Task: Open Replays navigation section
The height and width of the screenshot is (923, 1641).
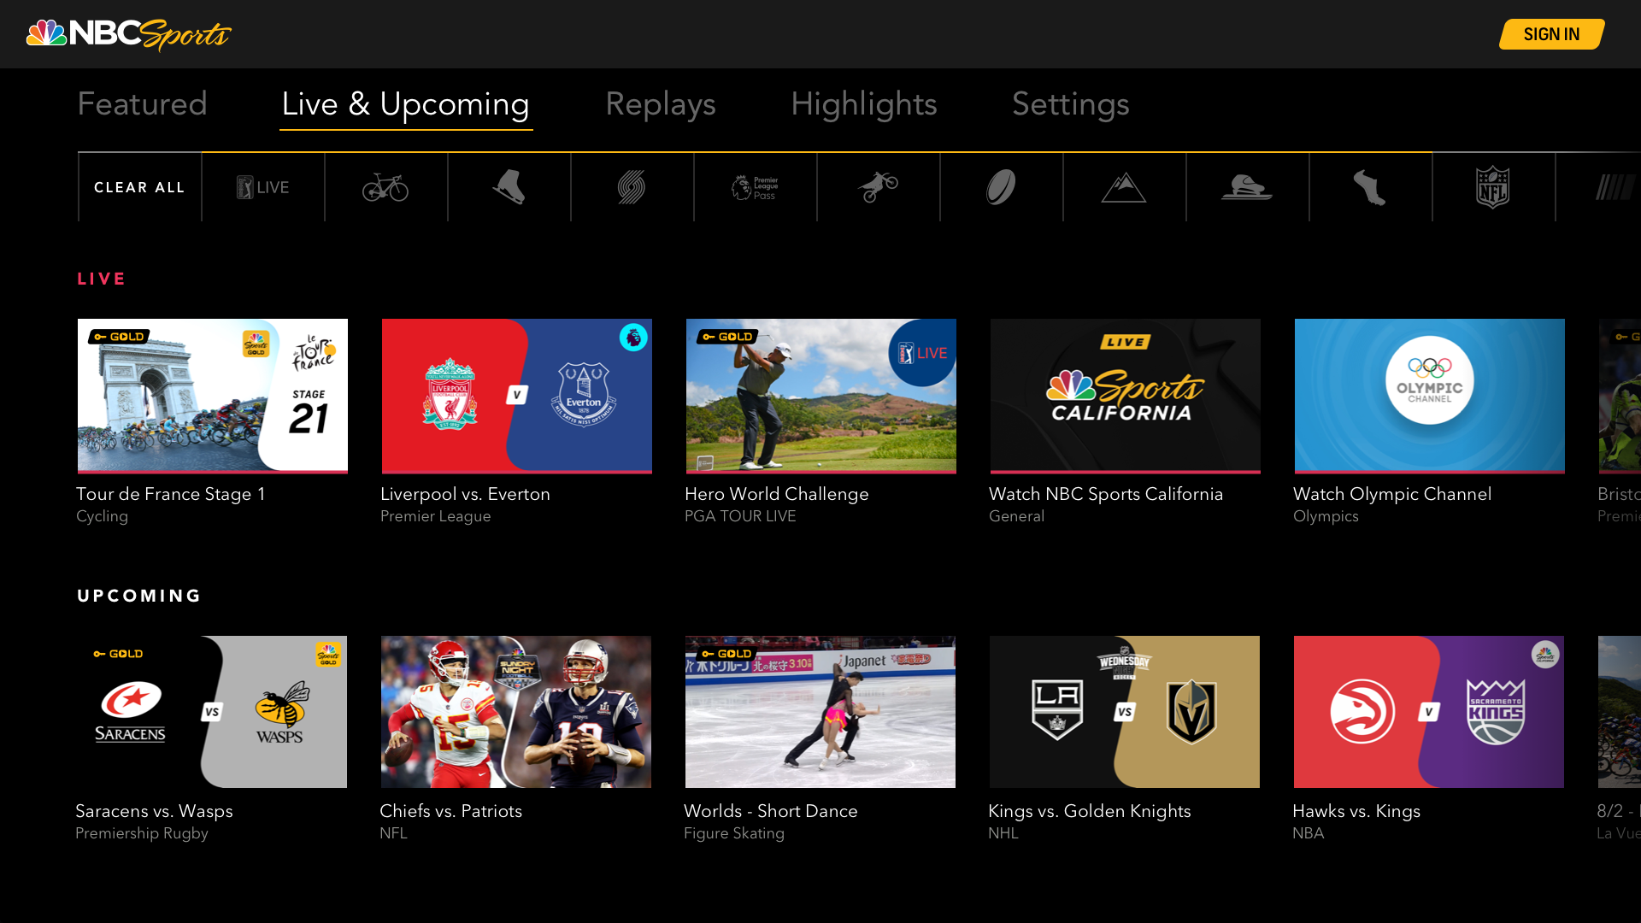Action: pyautogui.click(x=659, y=103)
